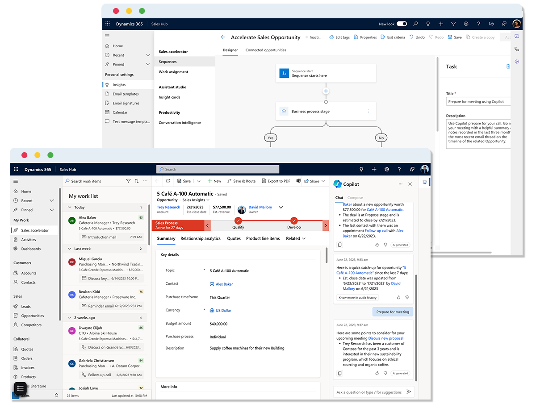Select the Qualify stage on process bar
This screenshot has width=536, height=408.
tap(238, 221)
